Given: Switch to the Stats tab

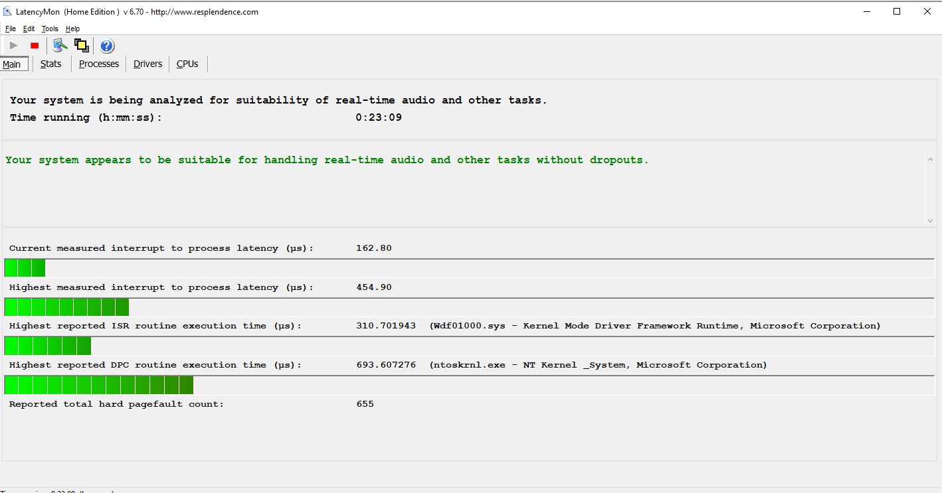Looking at the screenshot, I should click(50, 64).
